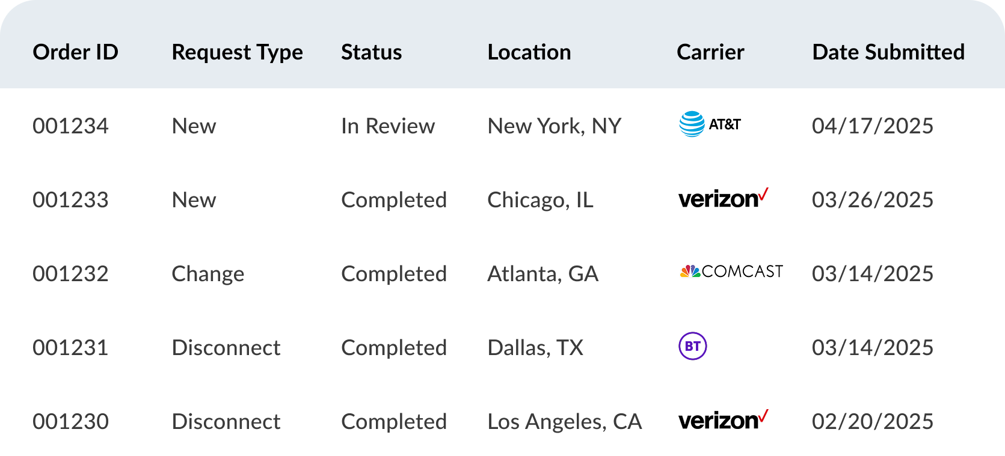Click the 02/20/2025 submitted date
Image resolution: width=1005 pixels, height=456 pixels.
click(x=872, y=422)
